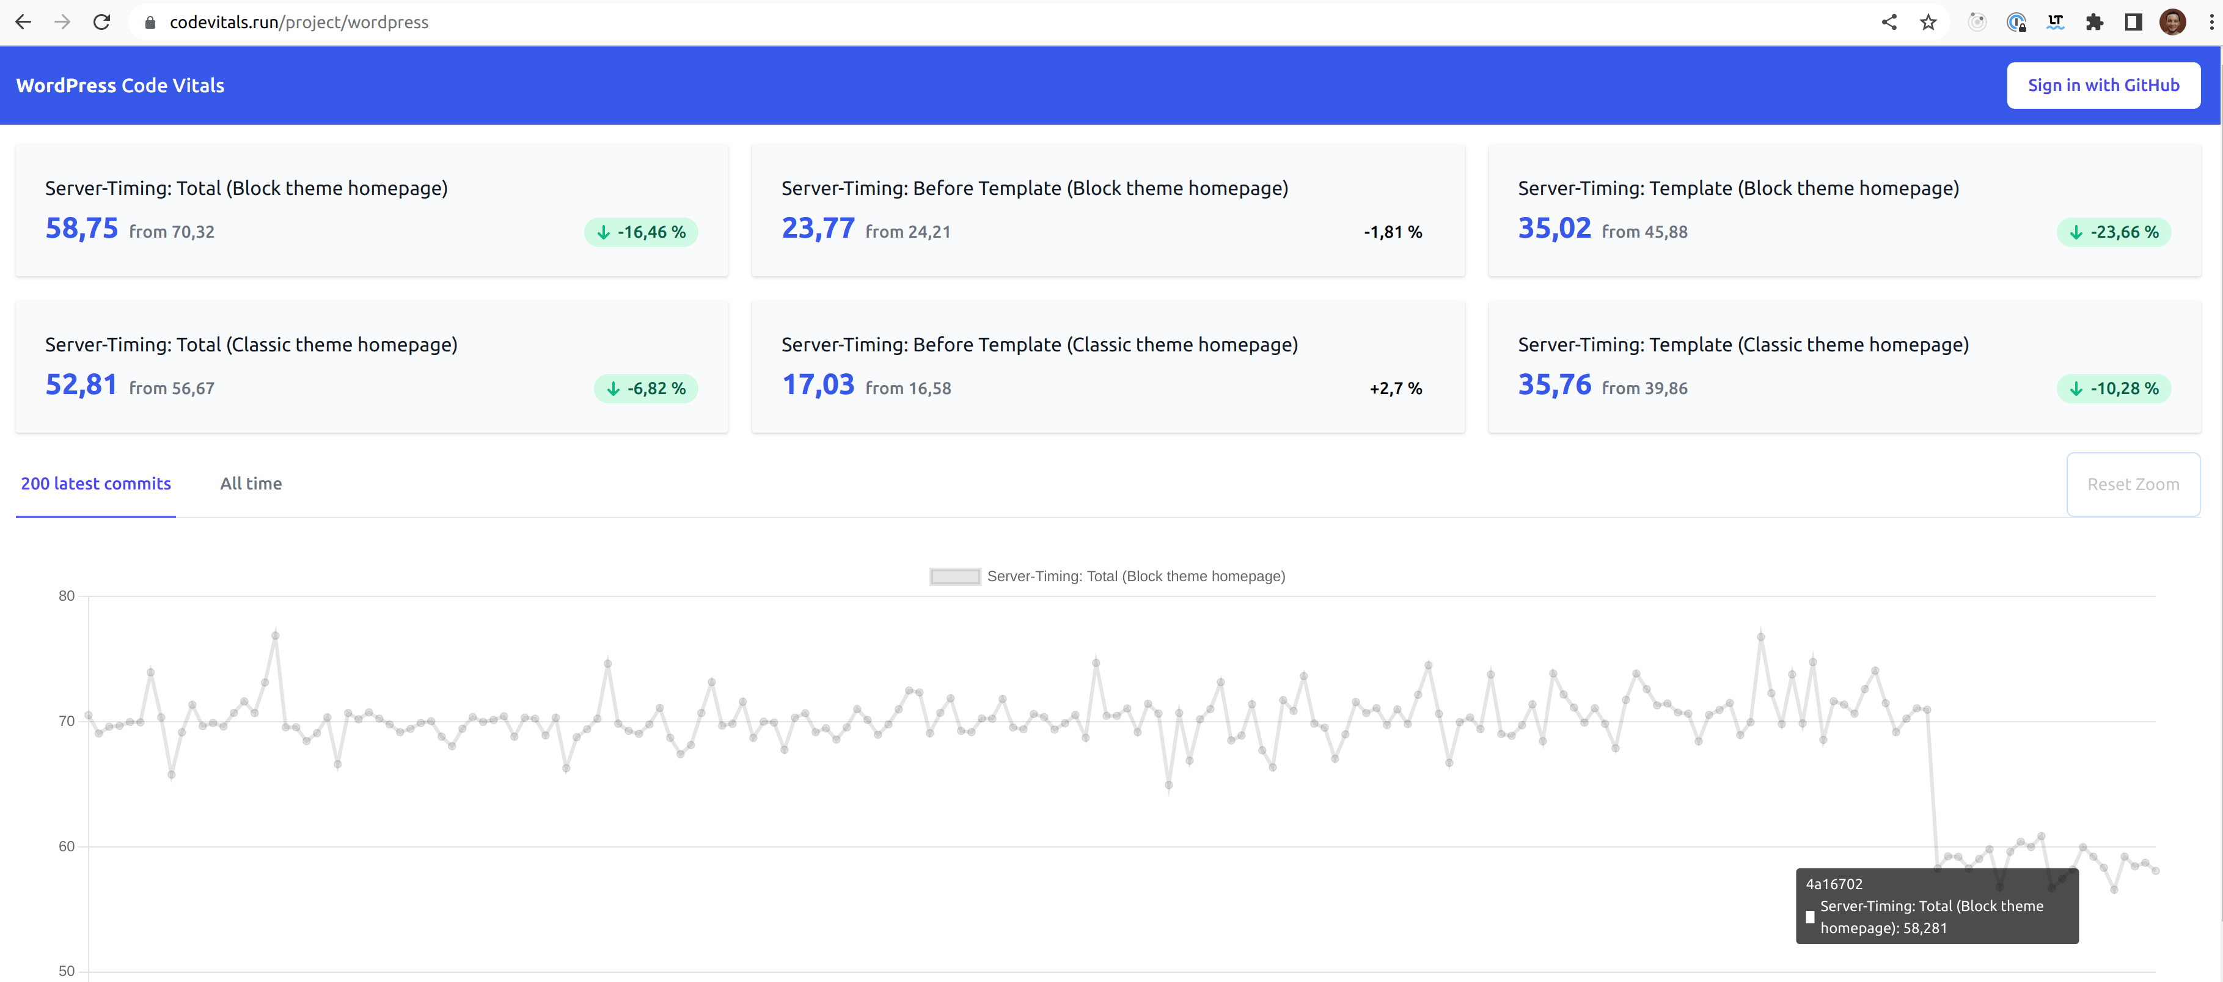Open the LanguageTool extension icon

point(2055,23)
